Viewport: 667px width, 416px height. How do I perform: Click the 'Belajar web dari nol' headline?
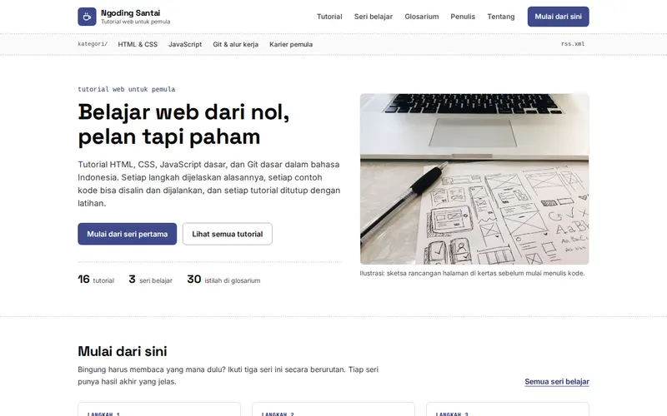(x=183, y=124)
